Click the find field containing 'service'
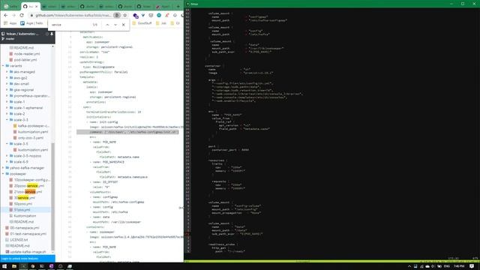 point(70,25)
